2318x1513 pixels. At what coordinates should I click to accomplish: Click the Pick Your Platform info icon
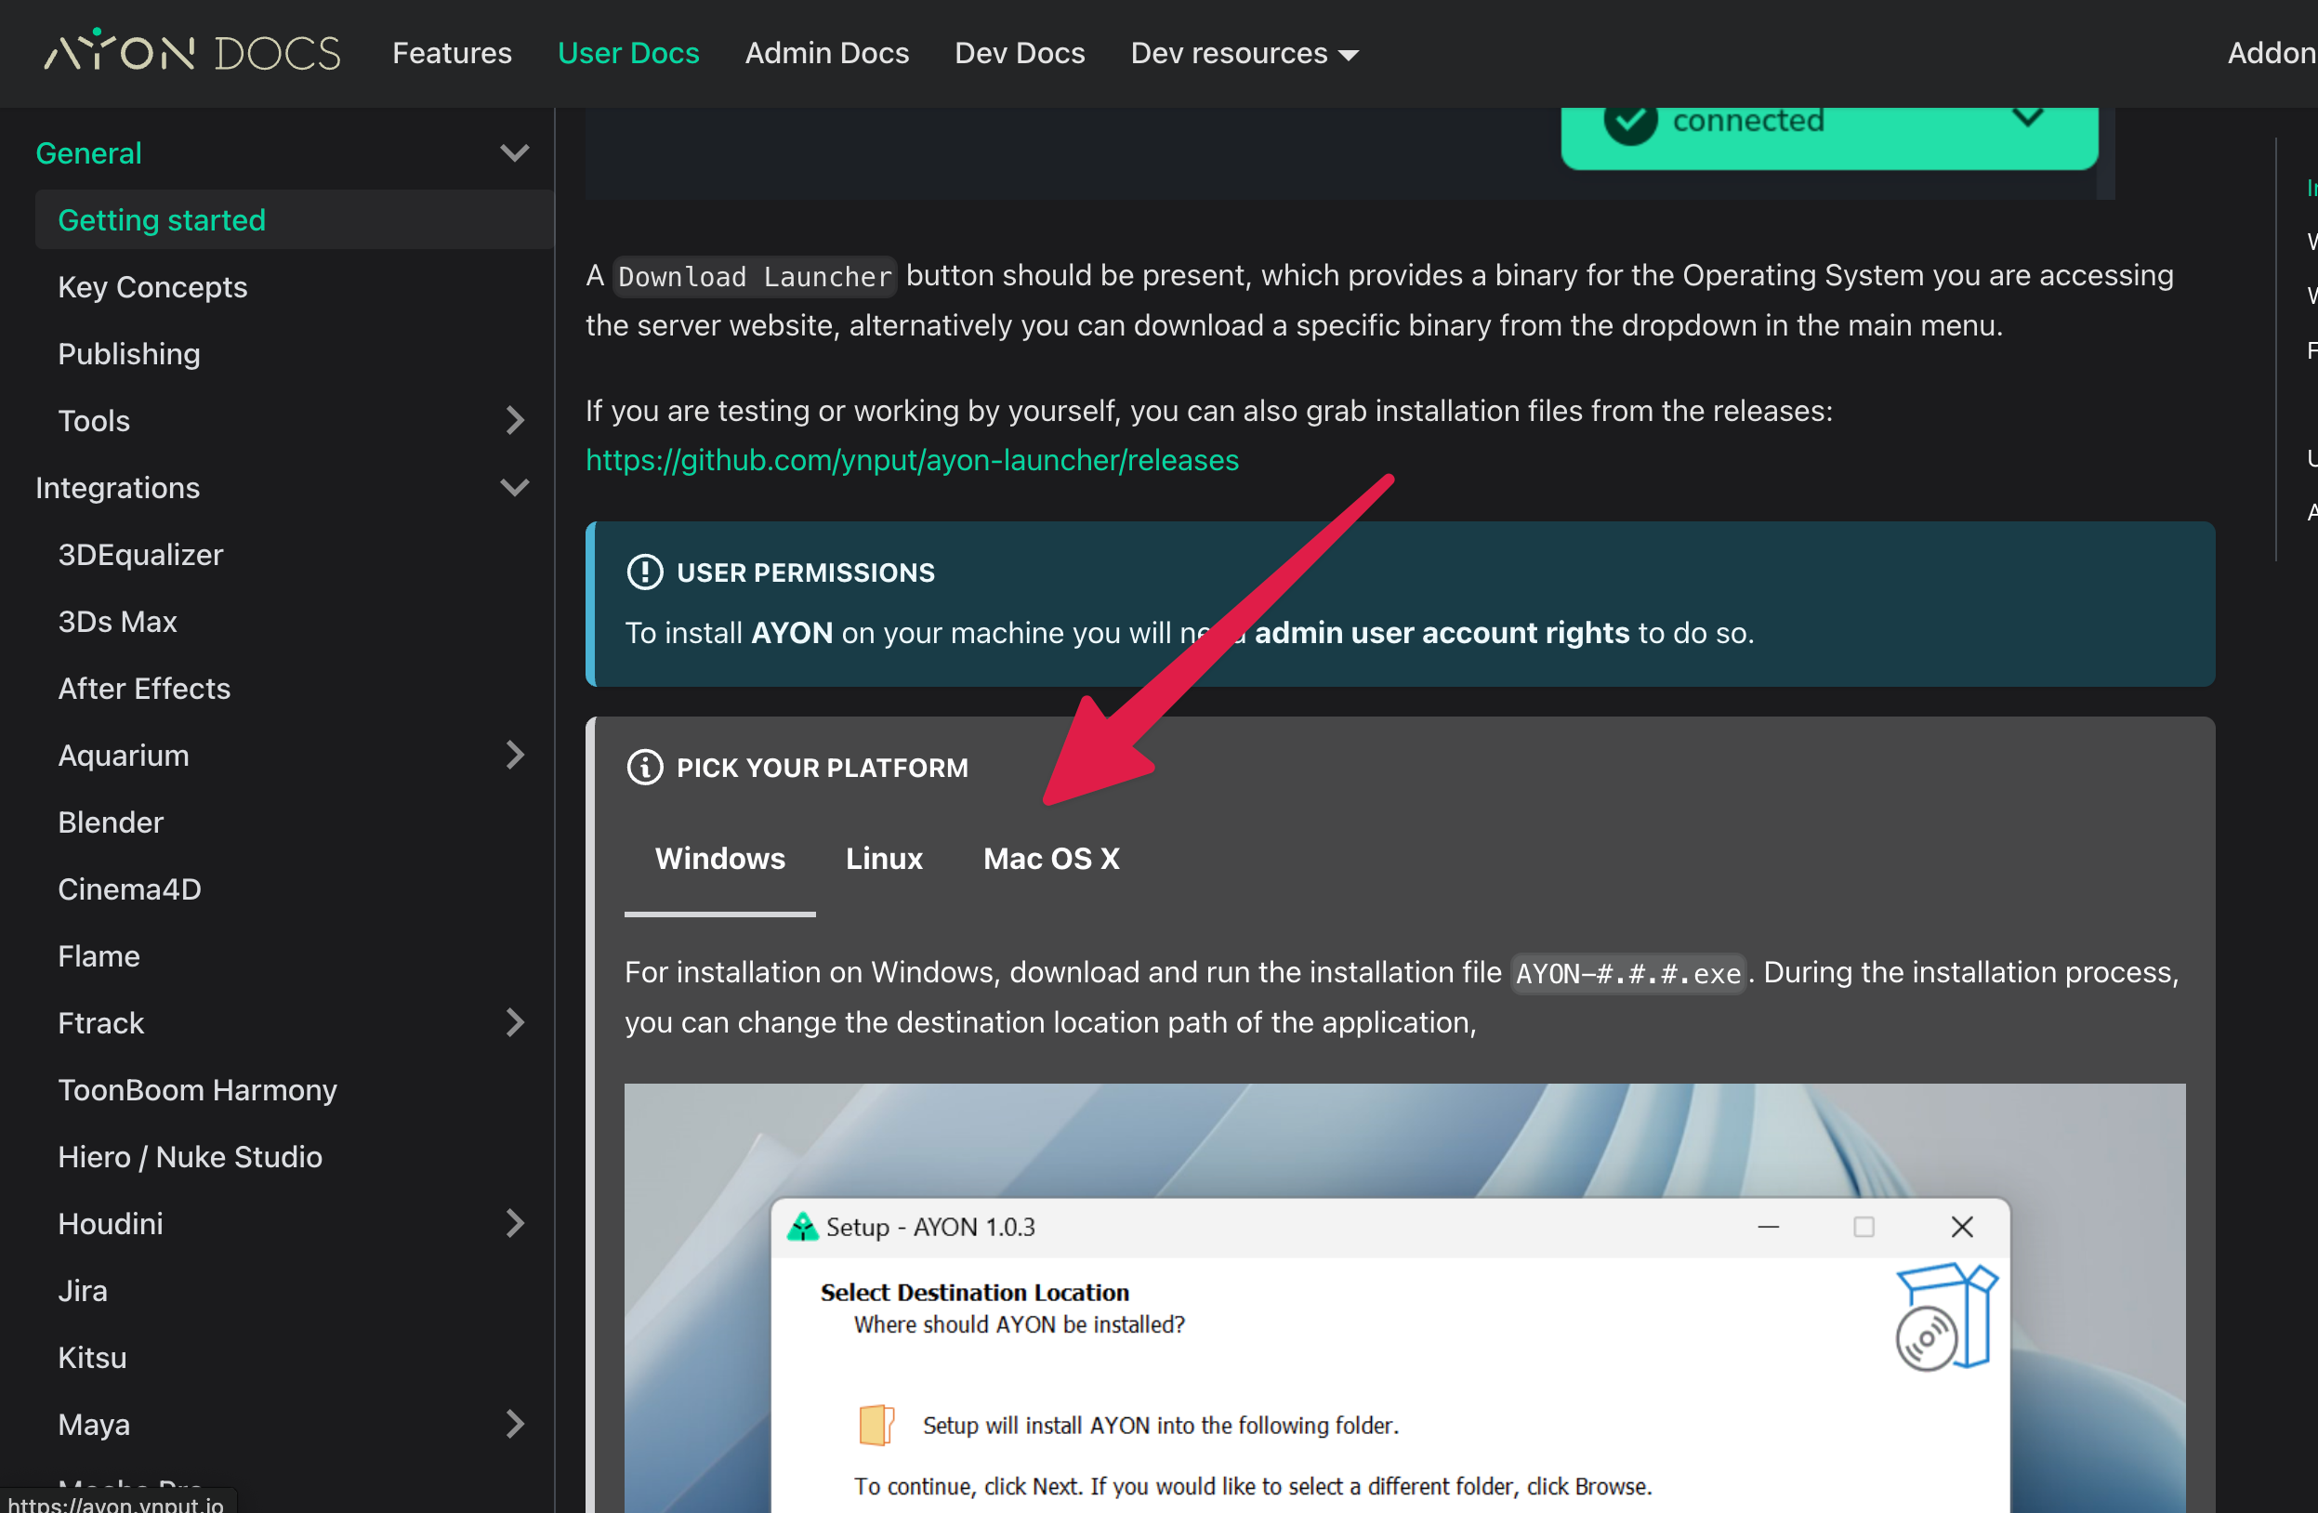(x=644, y=768)
